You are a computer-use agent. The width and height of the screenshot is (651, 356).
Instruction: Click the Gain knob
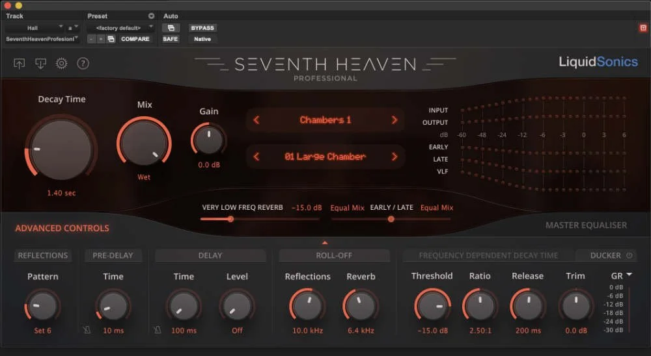(209, 140)
